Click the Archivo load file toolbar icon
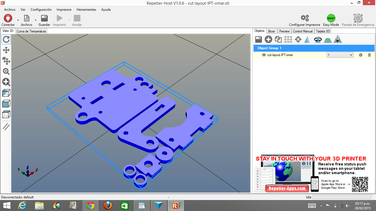376x211 pixels. tap(27, 18)
